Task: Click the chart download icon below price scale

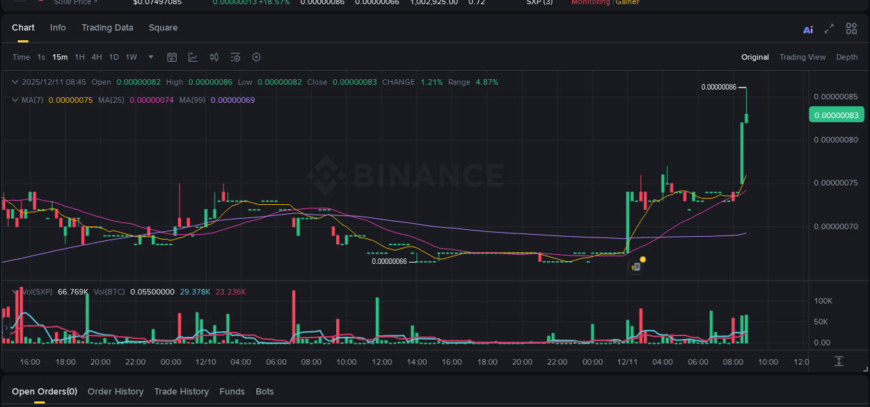Action: 839,361
